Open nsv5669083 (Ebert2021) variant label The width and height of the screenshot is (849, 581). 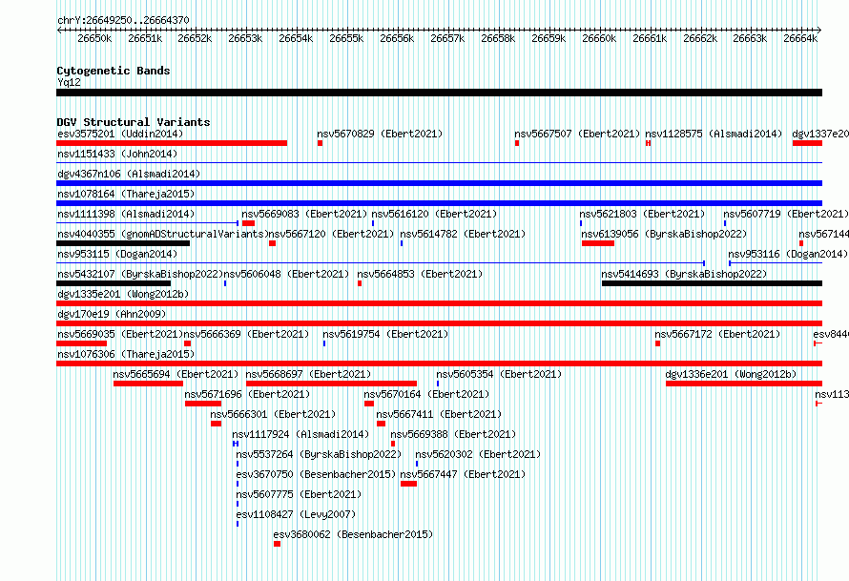point(304,214)
